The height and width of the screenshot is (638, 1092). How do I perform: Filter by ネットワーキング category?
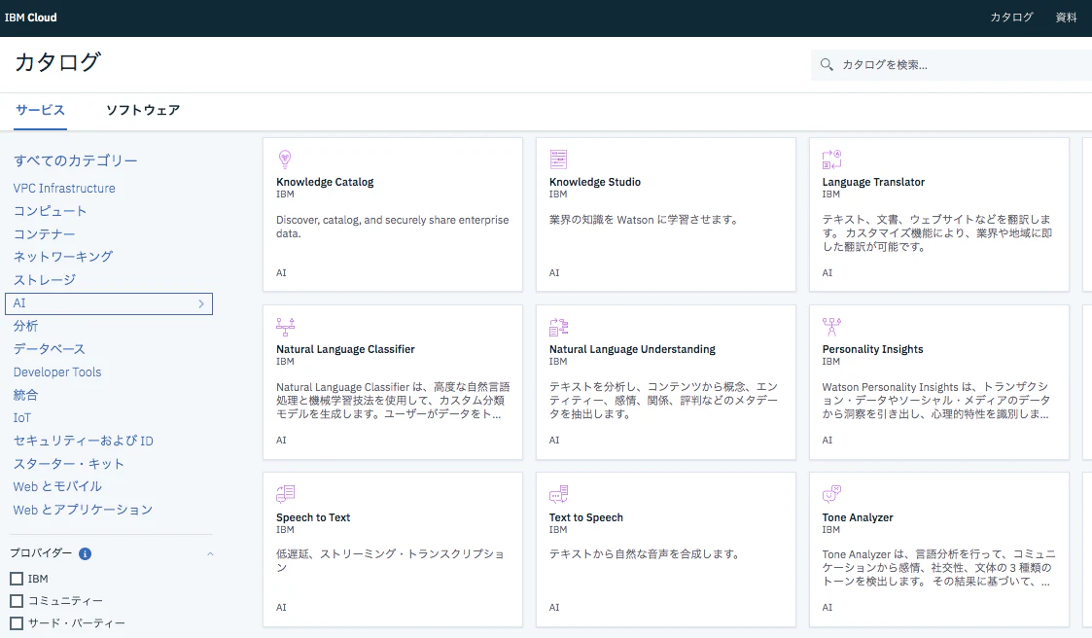[63, 257]
